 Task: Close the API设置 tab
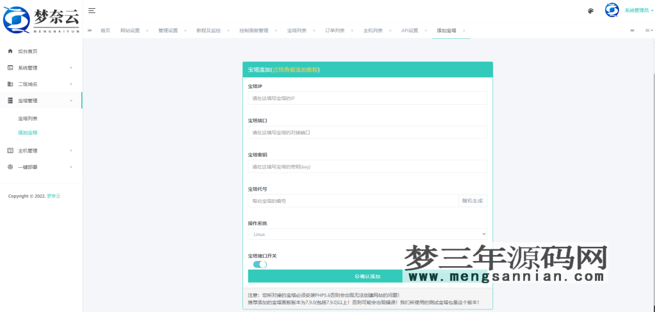pyautogui.click(x=425, y=31)
